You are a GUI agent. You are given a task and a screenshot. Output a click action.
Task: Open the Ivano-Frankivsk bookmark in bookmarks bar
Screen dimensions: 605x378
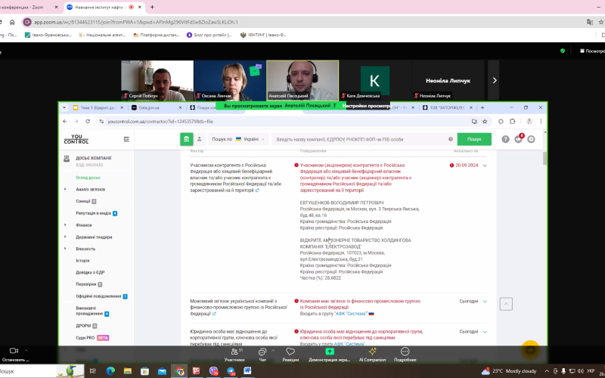48,35
